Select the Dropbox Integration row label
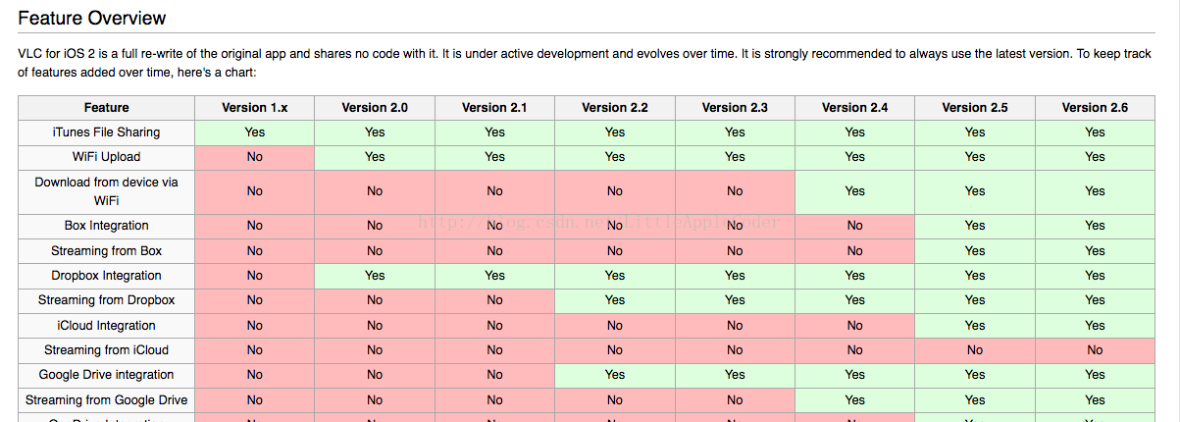 click(x=106, y=276)
